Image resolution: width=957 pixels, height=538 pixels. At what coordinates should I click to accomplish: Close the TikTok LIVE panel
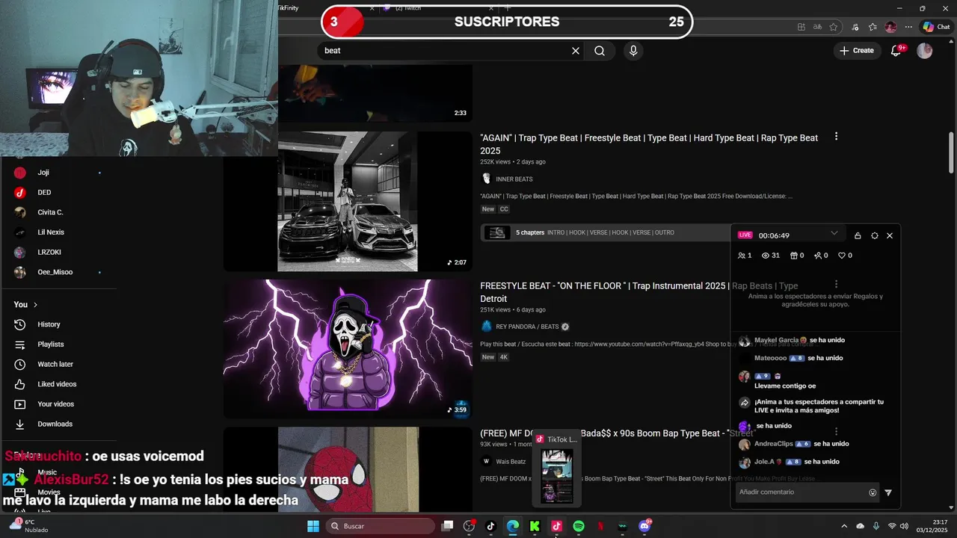[x=890, y=235]
